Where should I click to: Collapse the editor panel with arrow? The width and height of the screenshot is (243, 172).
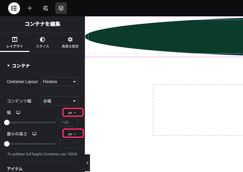(88, 163)
